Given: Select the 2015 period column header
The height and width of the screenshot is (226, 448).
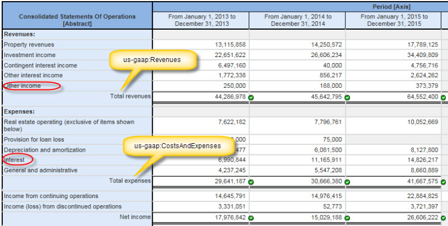Looking at the screenshot, I should (x=394, y=20).
